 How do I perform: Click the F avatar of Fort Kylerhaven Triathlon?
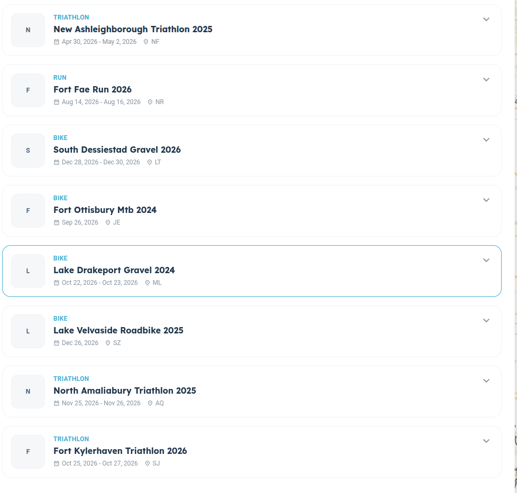click(x=28, y=452)
